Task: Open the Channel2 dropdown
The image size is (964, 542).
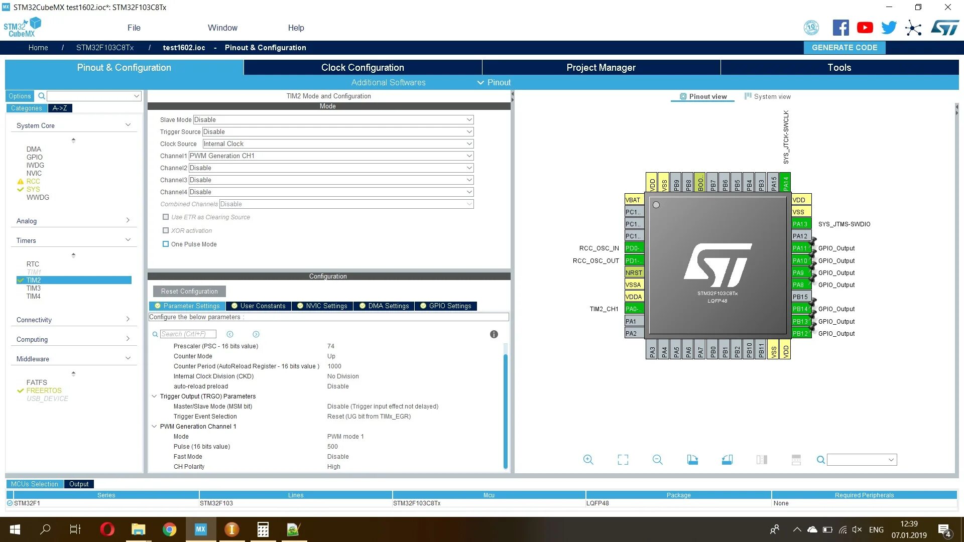Action: [x=331, y=168]
